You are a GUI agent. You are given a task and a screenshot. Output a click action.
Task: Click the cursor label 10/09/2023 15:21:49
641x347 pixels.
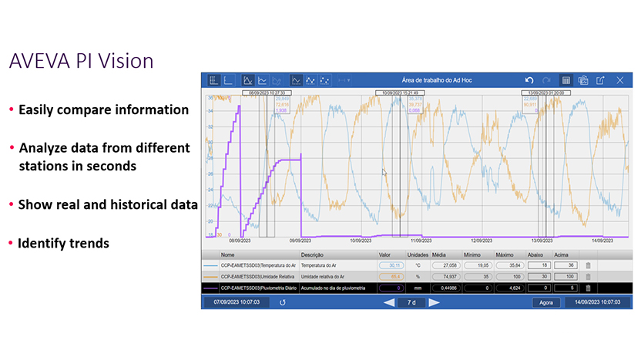click(x=400, y=93)
